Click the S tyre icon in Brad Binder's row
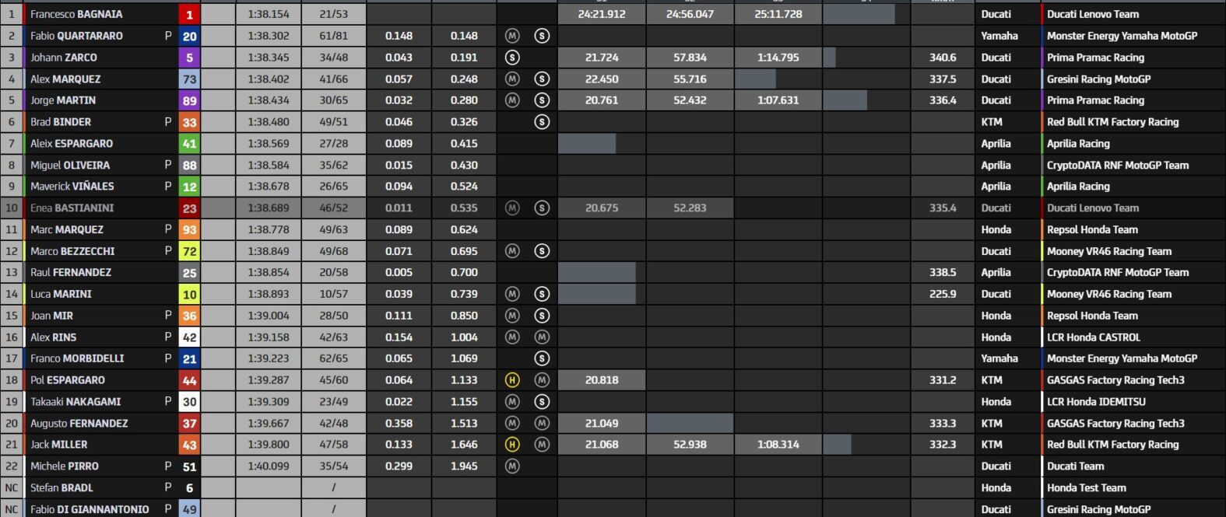Image resolution: width=1226 pixels, height=517 pixels. (542, 122)
